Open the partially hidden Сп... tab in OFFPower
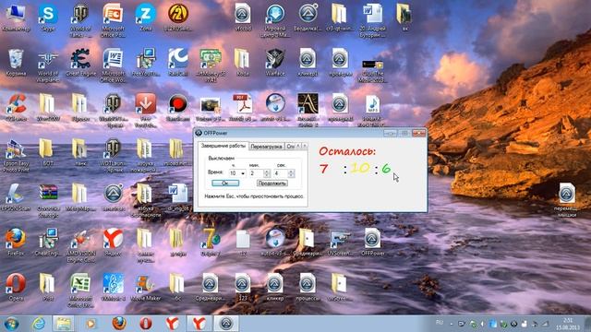This screenshot has width=591, height=332. 290,147
